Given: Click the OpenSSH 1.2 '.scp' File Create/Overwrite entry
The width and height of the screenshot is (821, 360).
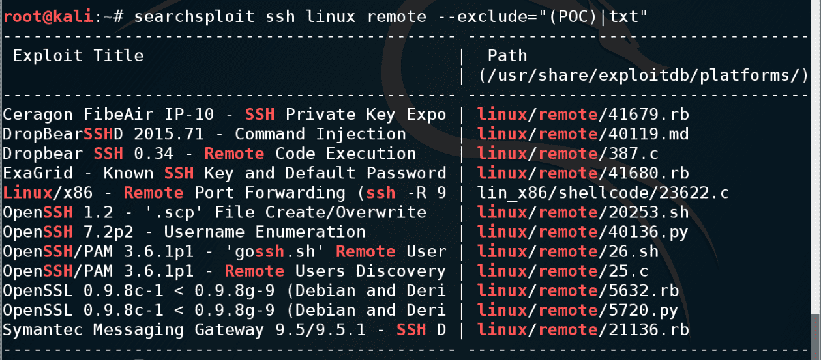Looking at the screenshot, I should tap(215, 213).
